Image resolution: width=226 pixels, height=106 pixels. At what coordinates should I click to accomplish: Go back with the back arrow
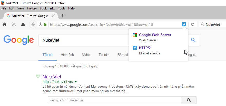pos(33,25)
